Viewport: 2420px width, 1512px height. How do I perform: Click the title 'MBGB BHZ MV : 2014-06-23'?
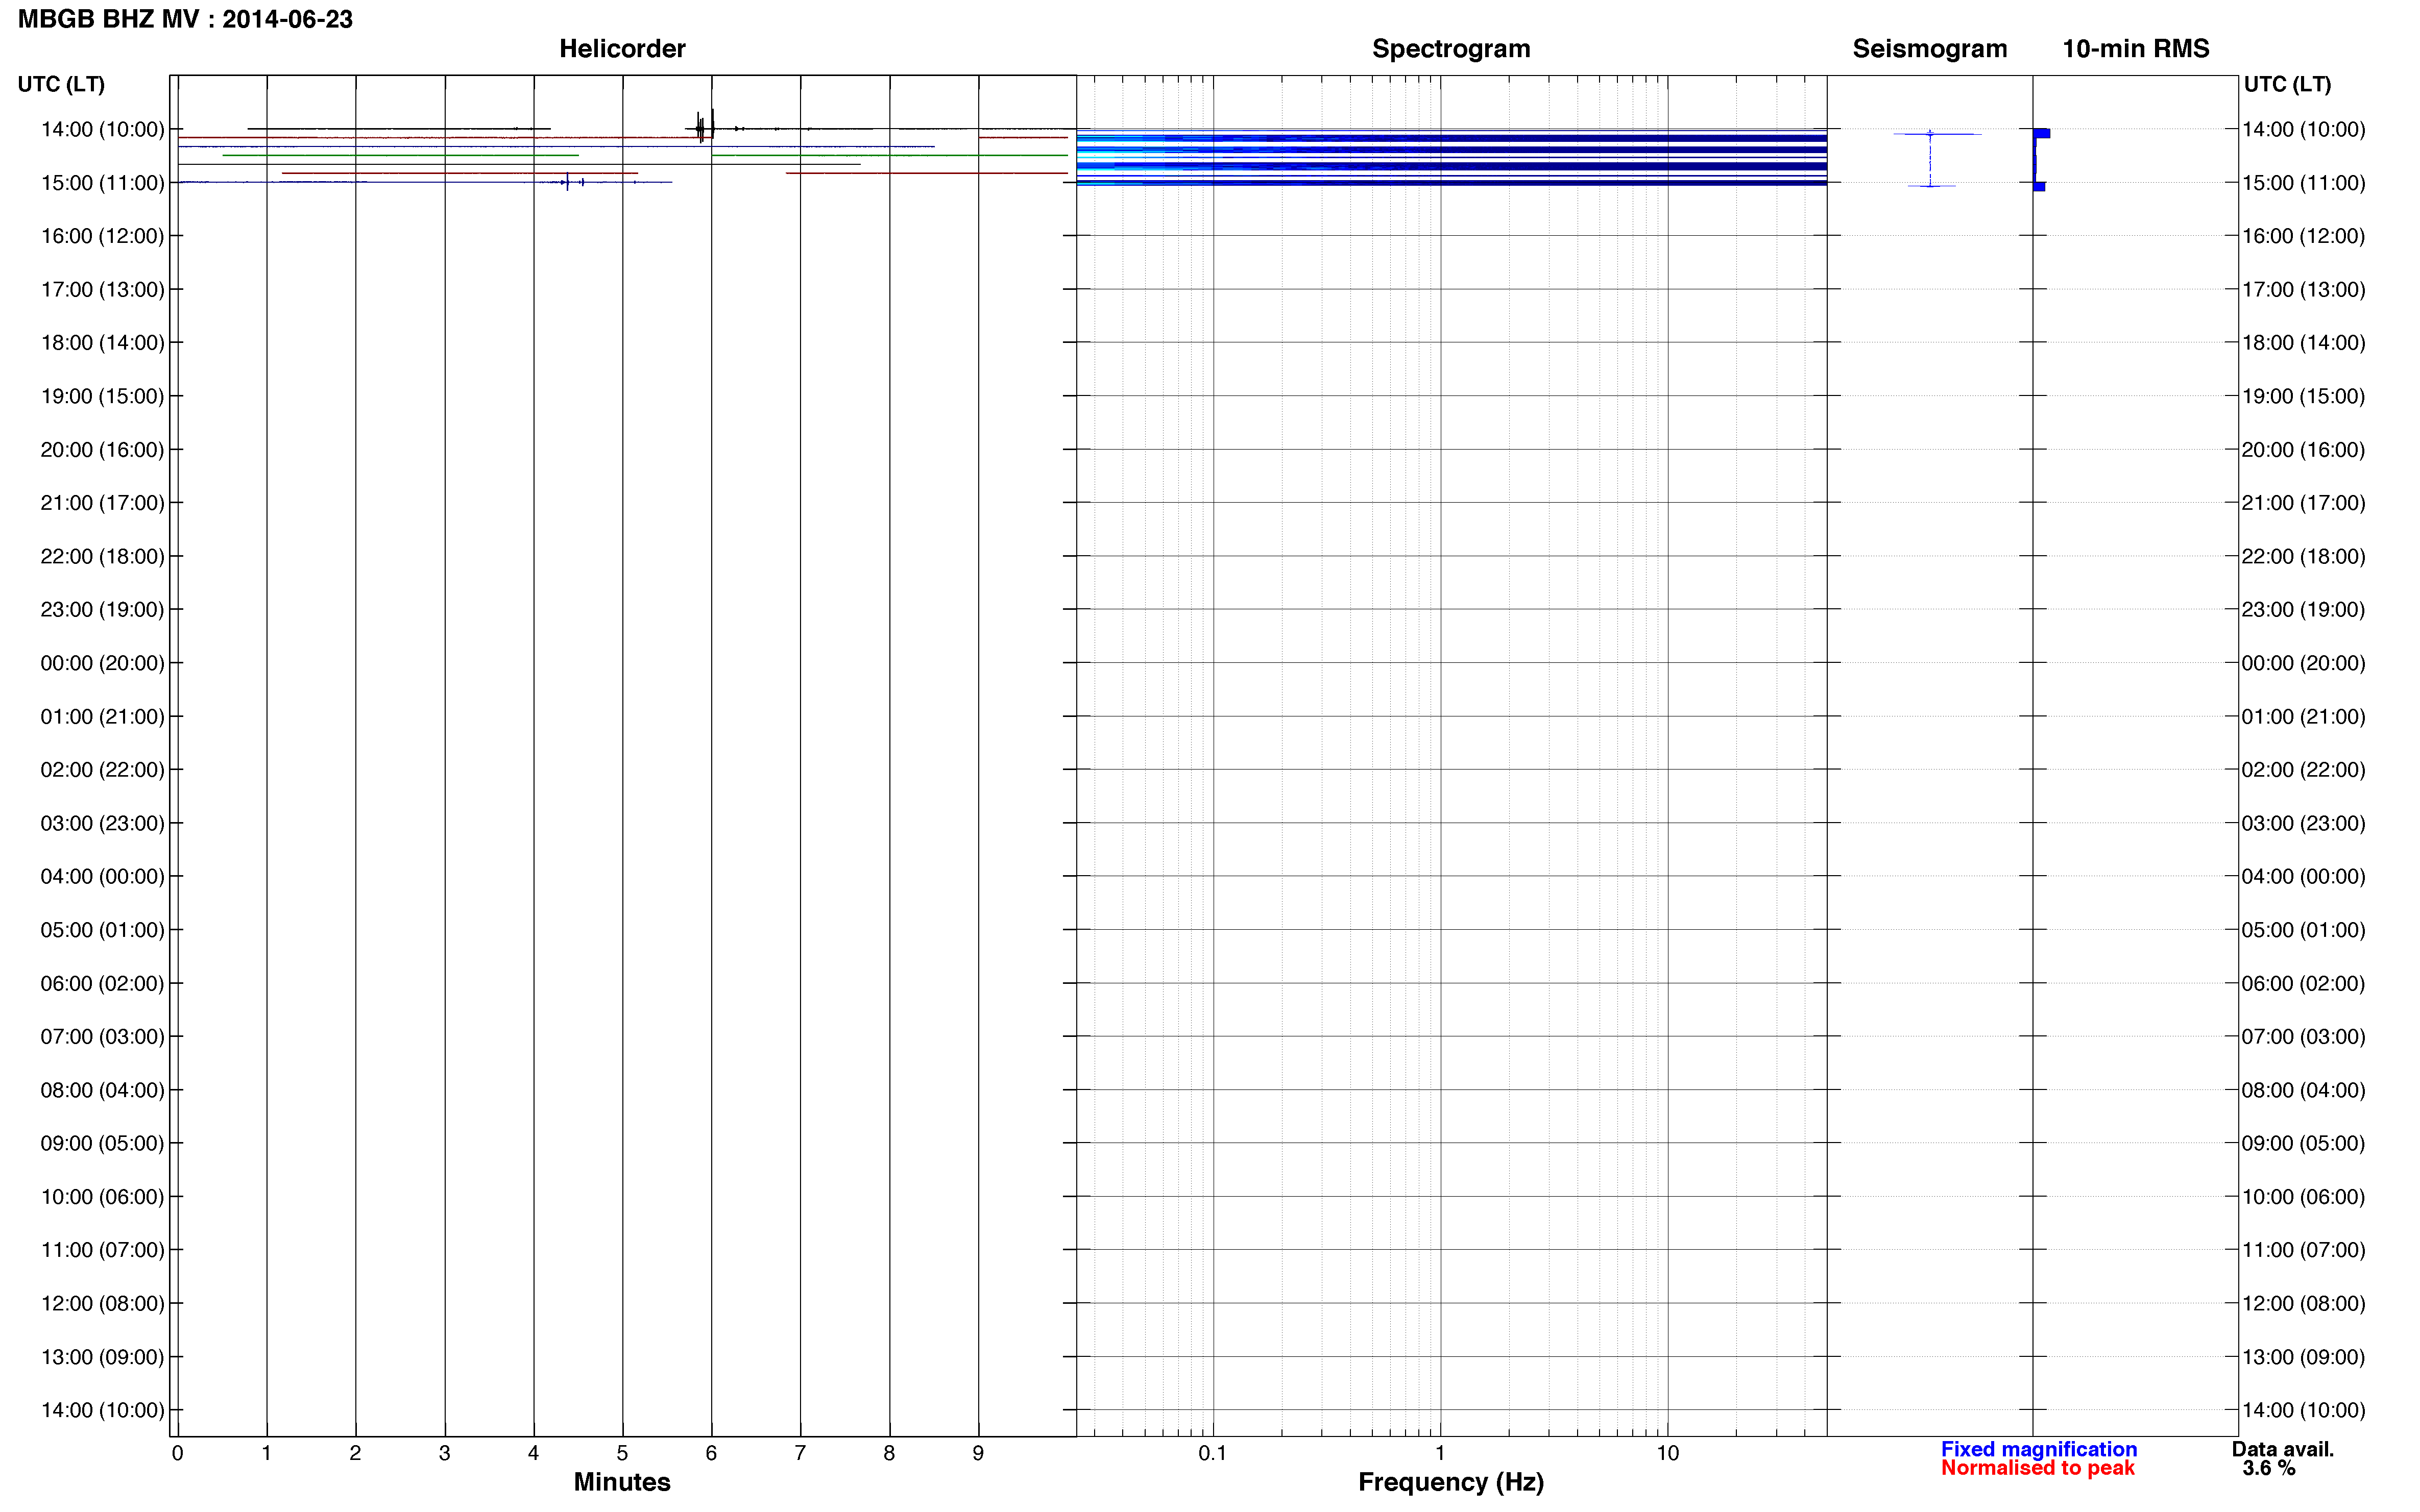185,20
